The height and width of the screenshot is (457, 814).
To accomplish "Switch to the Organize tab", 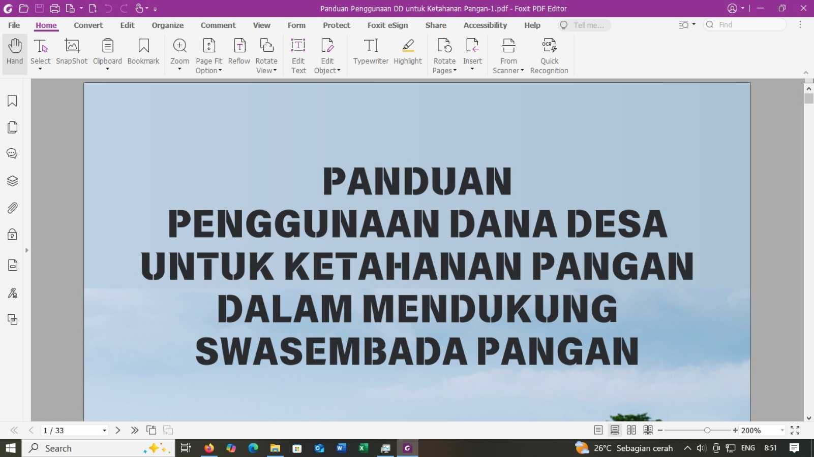I will click(x=167, y=25).
